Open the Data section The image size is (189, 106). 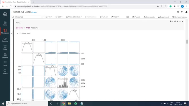5,47
